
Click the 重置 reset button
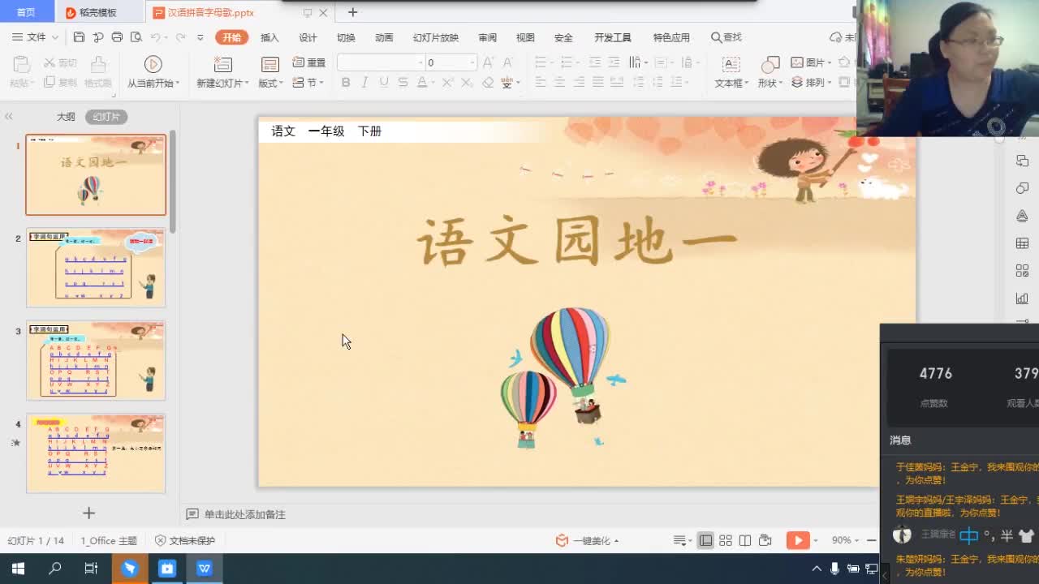click(309, 62)
